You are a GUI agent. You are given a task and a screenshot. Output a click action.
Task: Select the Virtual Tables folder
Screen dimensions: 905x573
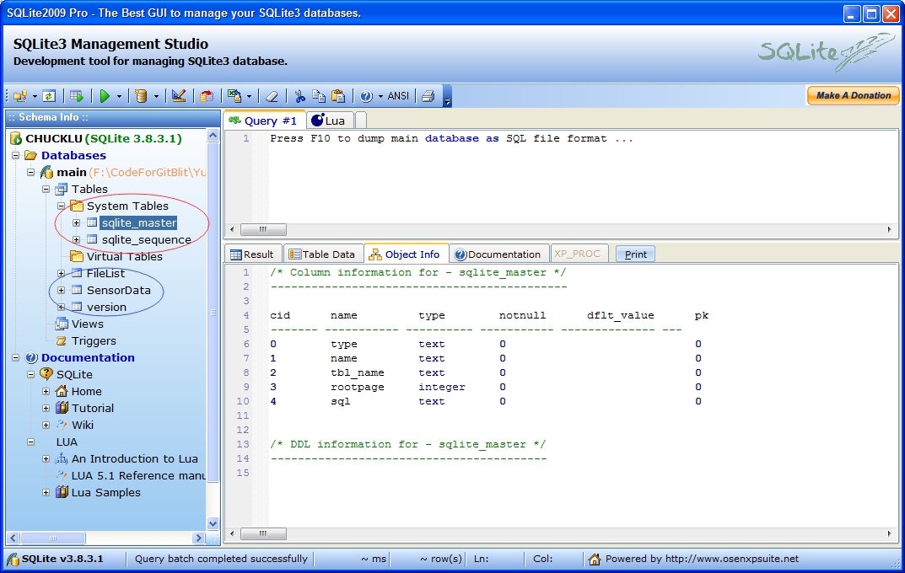coord(124,256)
